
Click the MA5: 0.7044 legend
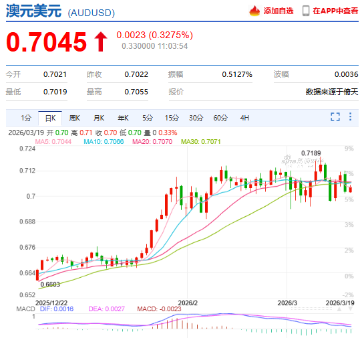pos(53,142)
